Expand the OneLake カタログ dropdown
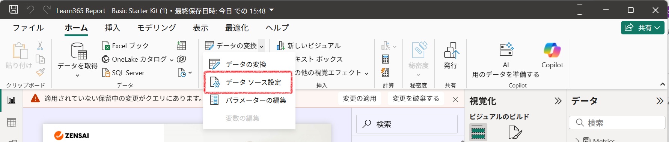 click(x=172, y=60)
